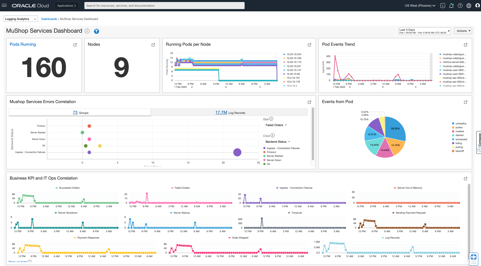Open Nodes widget pop-out icon
Screen dimensions: 481x266
tap(153, 45)
